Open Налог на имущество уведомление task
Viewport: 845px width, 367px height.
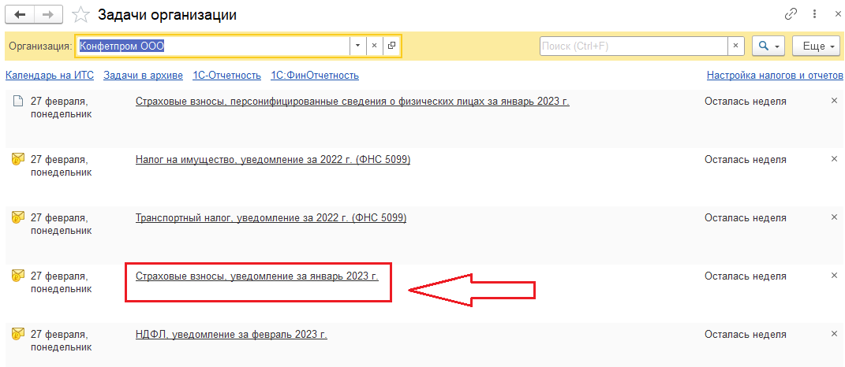coord(273,159)
